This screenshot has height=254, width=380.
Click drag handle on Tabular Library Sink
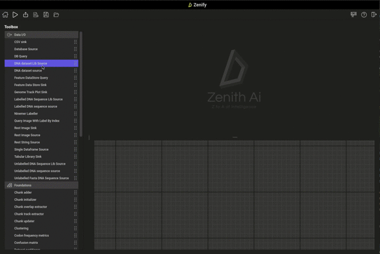75,156
